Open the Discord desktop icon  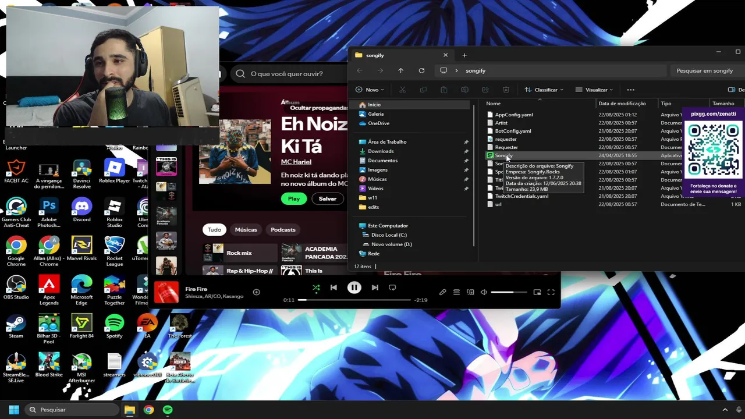pos(81,210)
